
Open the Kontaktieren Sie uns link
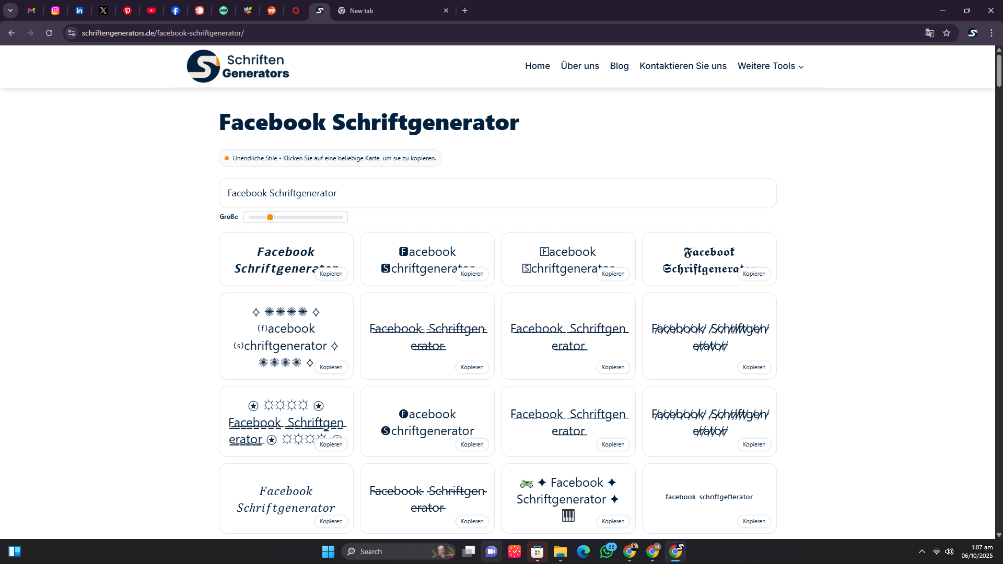coord(683,66)
